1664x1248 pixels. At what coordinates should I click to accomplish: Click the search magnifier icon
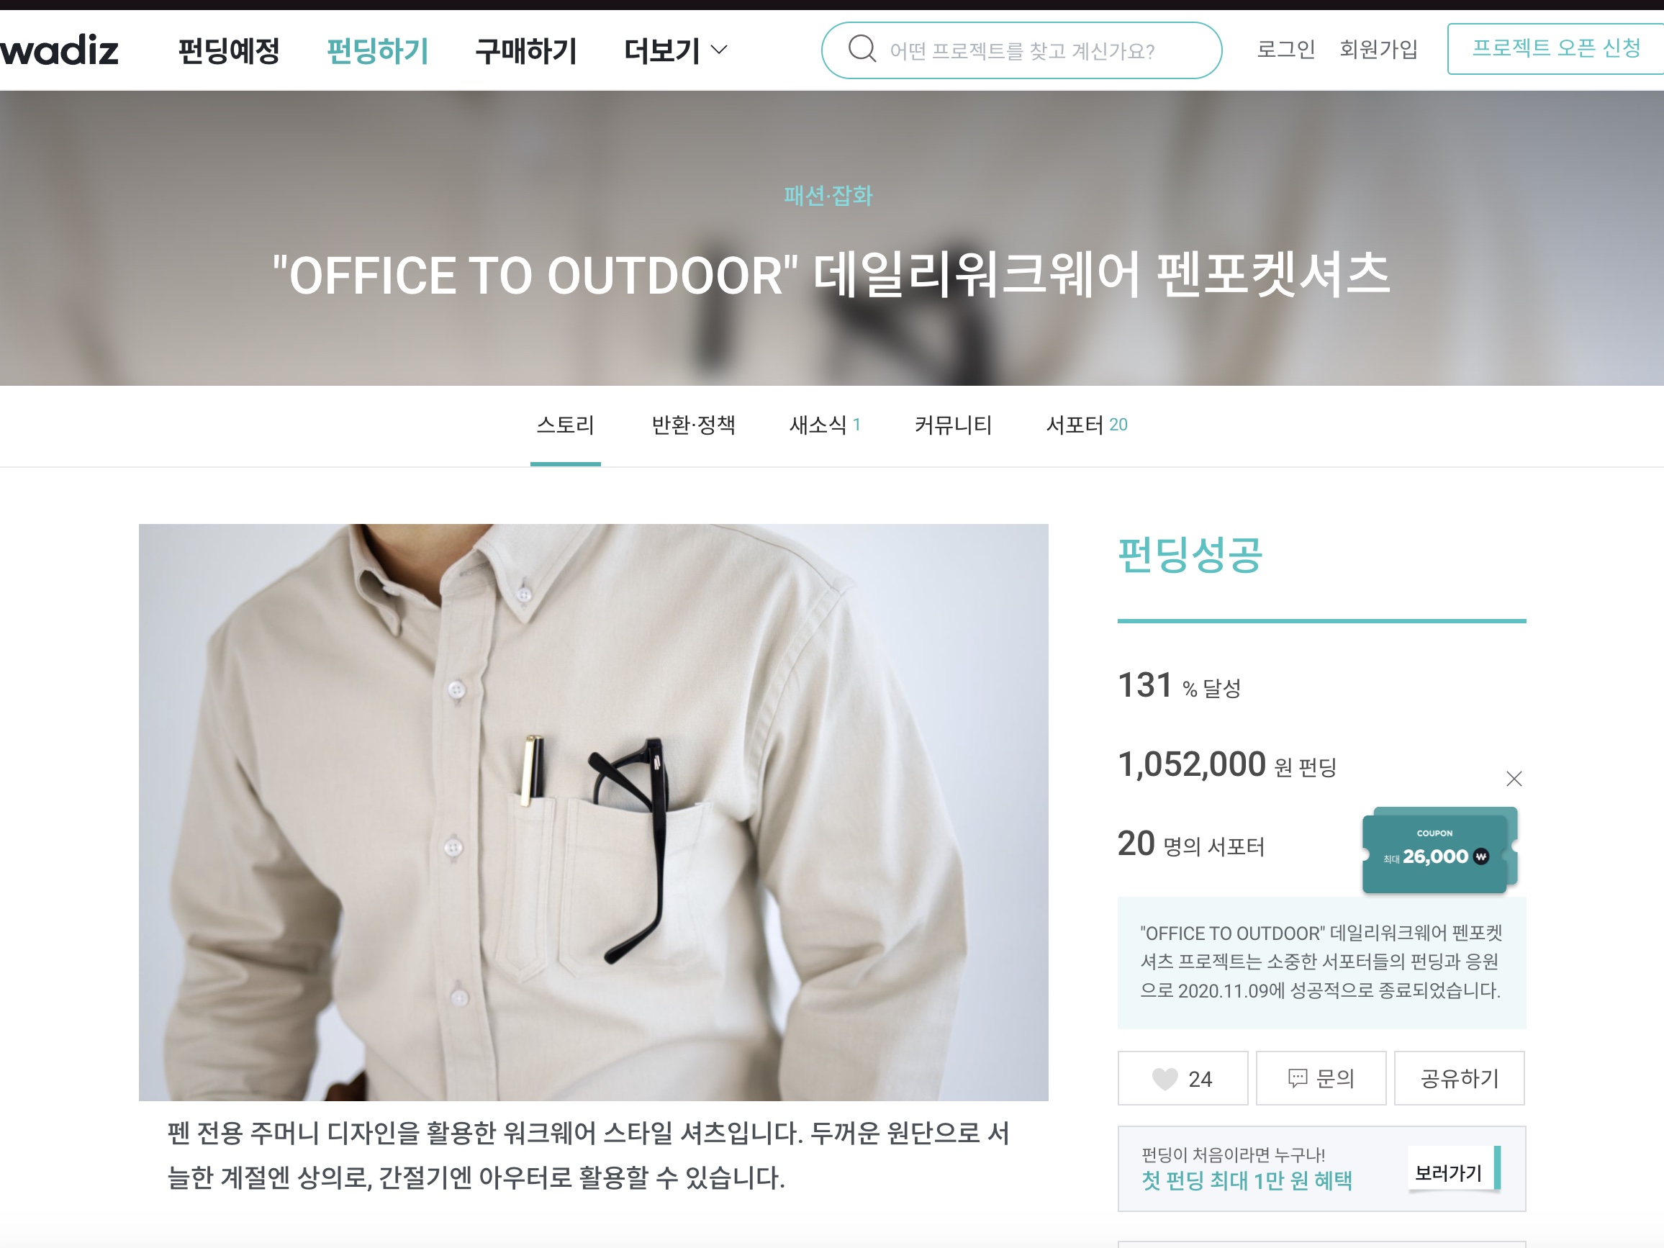[862, 50]
